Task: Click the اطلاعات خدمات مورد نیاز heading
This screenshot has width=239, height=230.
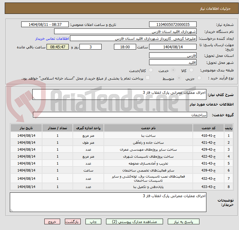Action: (211, 104)
